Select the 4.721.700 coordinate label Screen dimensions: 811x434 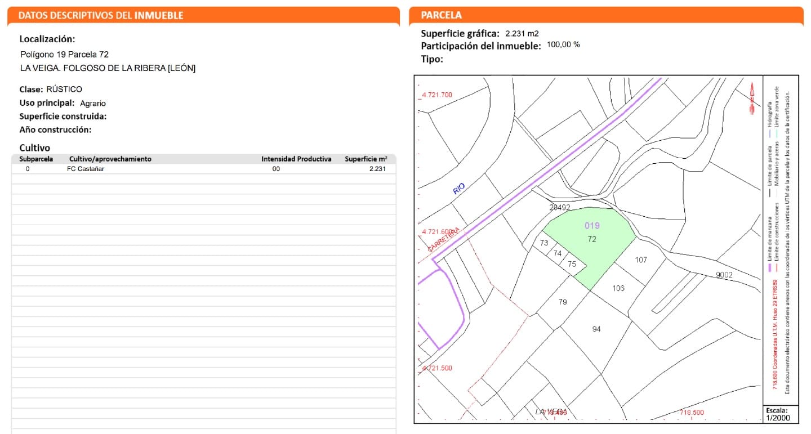point(435,95)
